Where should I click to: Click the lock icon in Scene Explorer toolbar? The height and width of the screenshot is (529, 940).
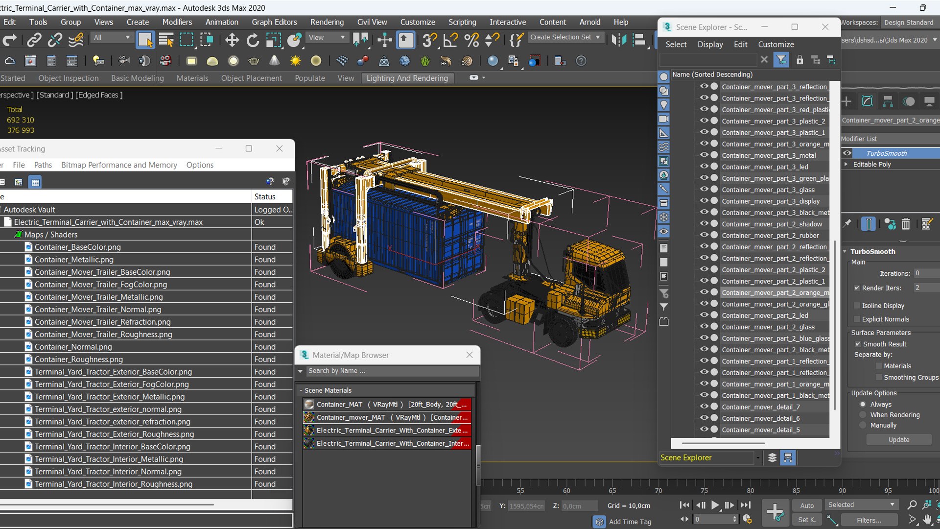click(799, 60)
